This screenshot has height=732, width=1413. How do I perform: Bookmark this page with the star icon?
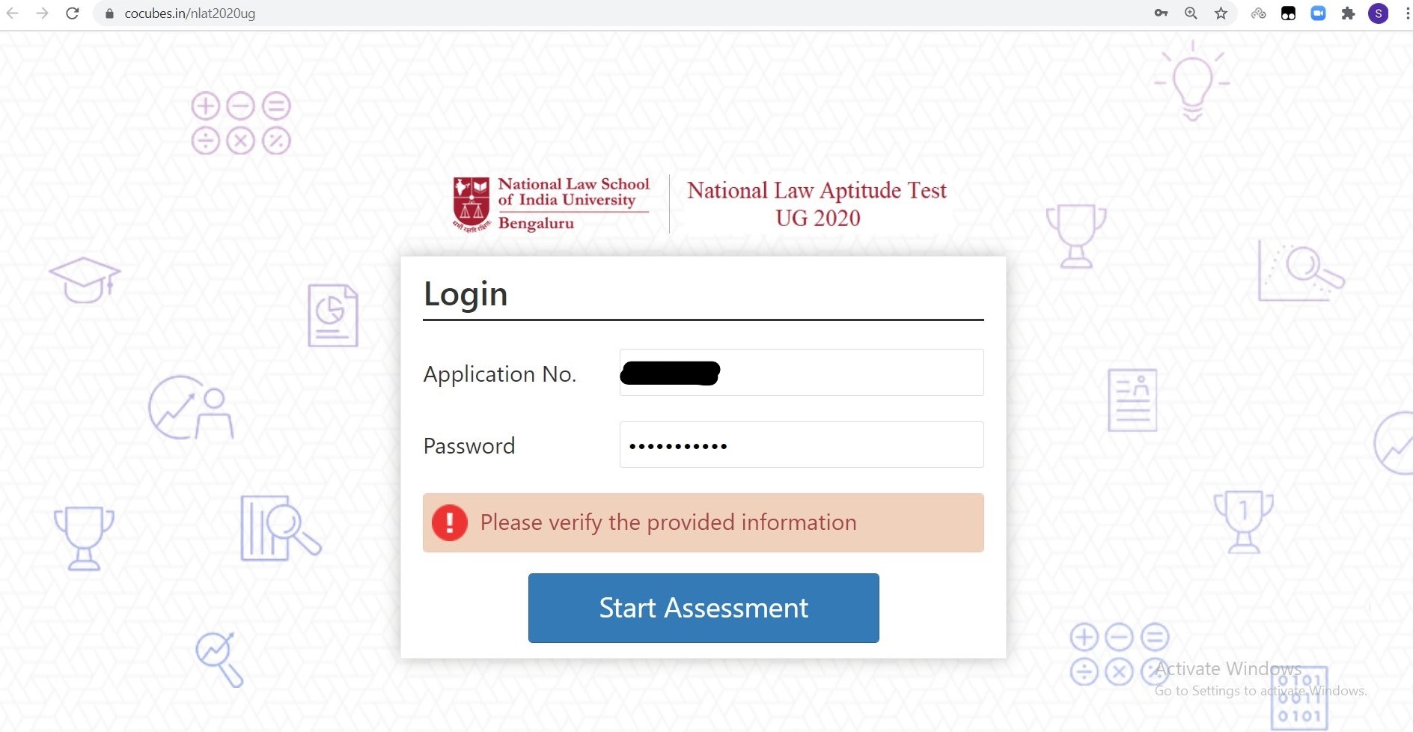coord(1221,13)
